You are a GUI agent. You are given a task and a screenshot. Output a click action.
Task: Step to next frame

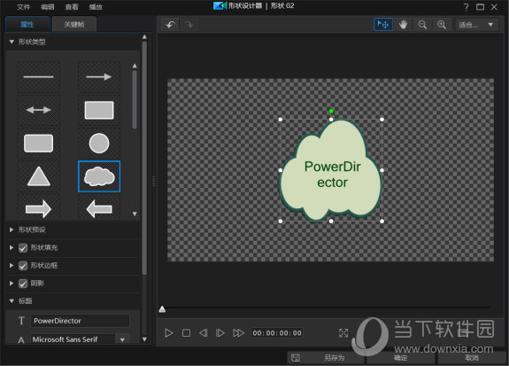pyautogui.click(x=220, y=333)
